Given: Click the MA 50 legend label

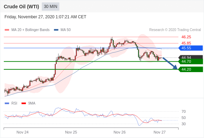Looking at the screenshot, I should click(66, 30).
